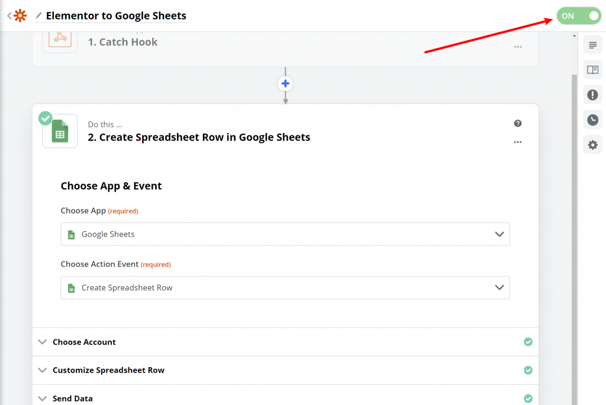
Task: Toggle the Zap ON switch off
Action: click(x=579, y=16)
